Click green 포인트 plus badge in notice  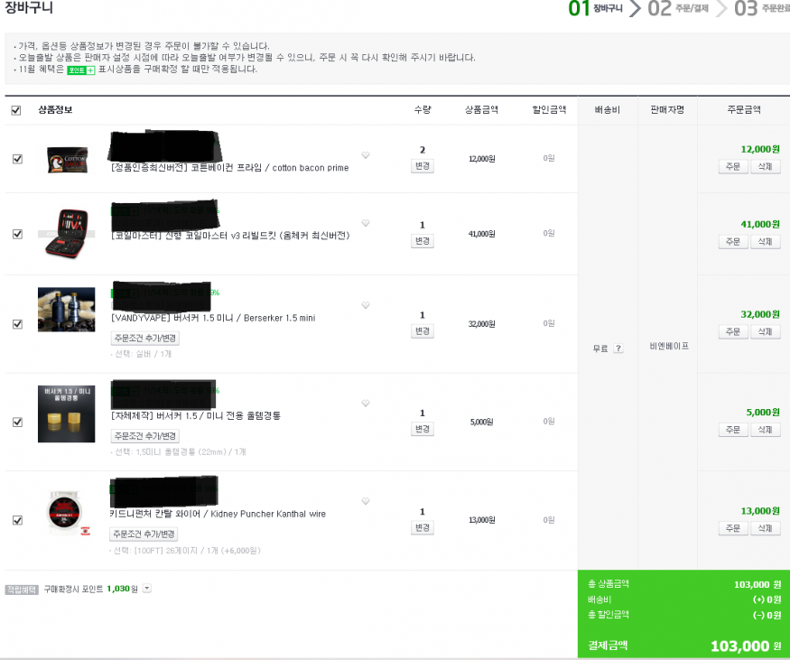(x=80, y=70)
